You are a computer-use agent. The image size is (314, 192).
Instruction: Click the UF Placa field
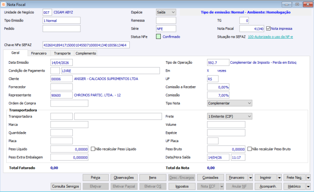[x=213, y=141]
